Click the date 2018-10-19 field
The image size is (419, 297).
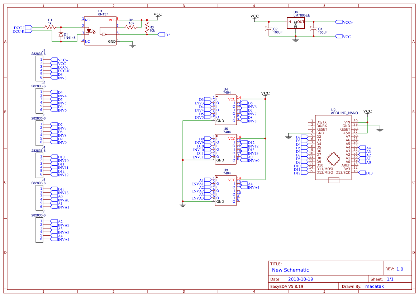tap(300, 279)
